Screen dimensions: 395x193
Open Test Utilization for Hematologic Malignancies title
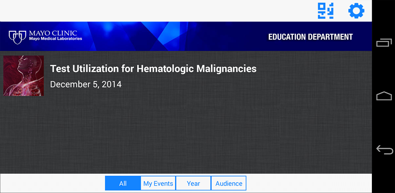[153, 69]
